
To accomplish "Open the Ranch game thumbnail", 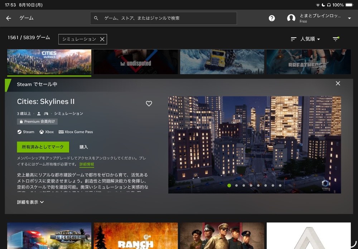I will pyautogui.click(x=136, y=236).
